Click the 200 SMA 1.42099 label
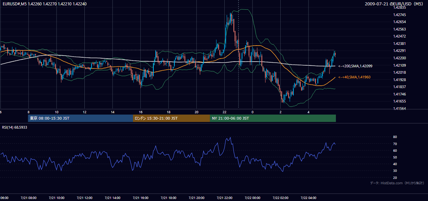The image size is (428, 201). (355, 66)
